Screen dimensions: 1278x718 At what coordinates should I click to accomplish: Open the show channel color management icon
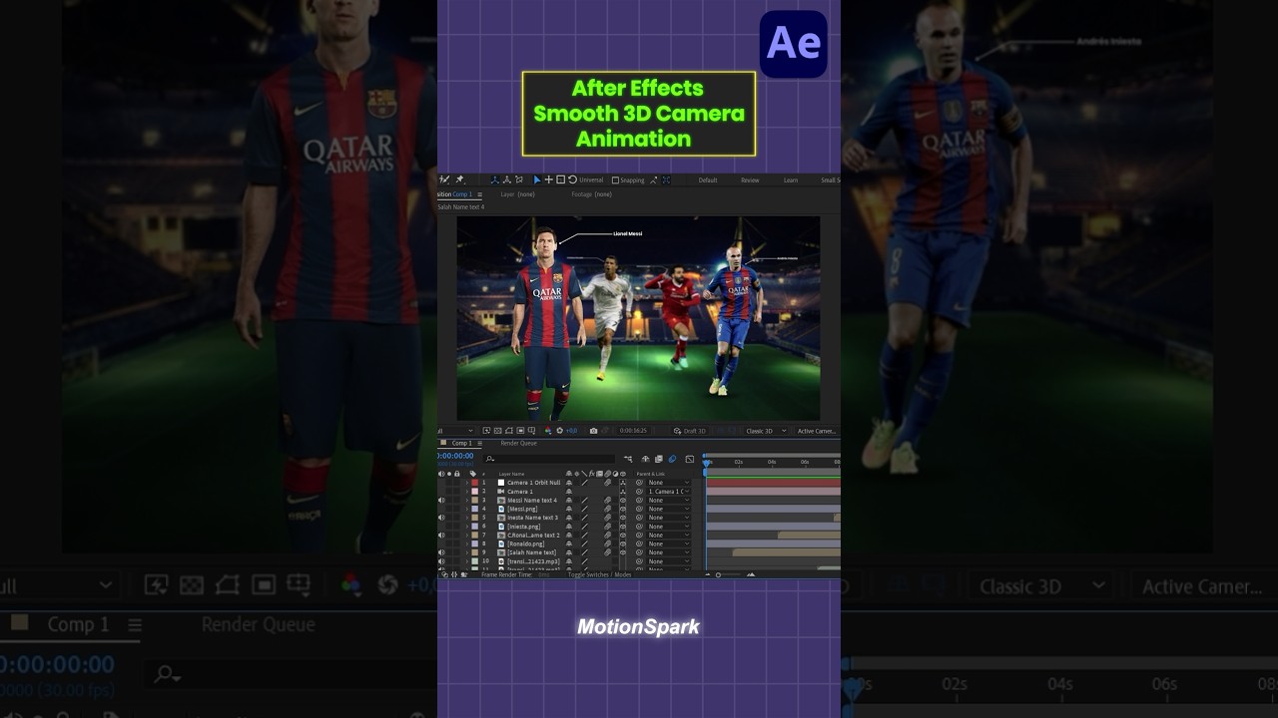547,431
